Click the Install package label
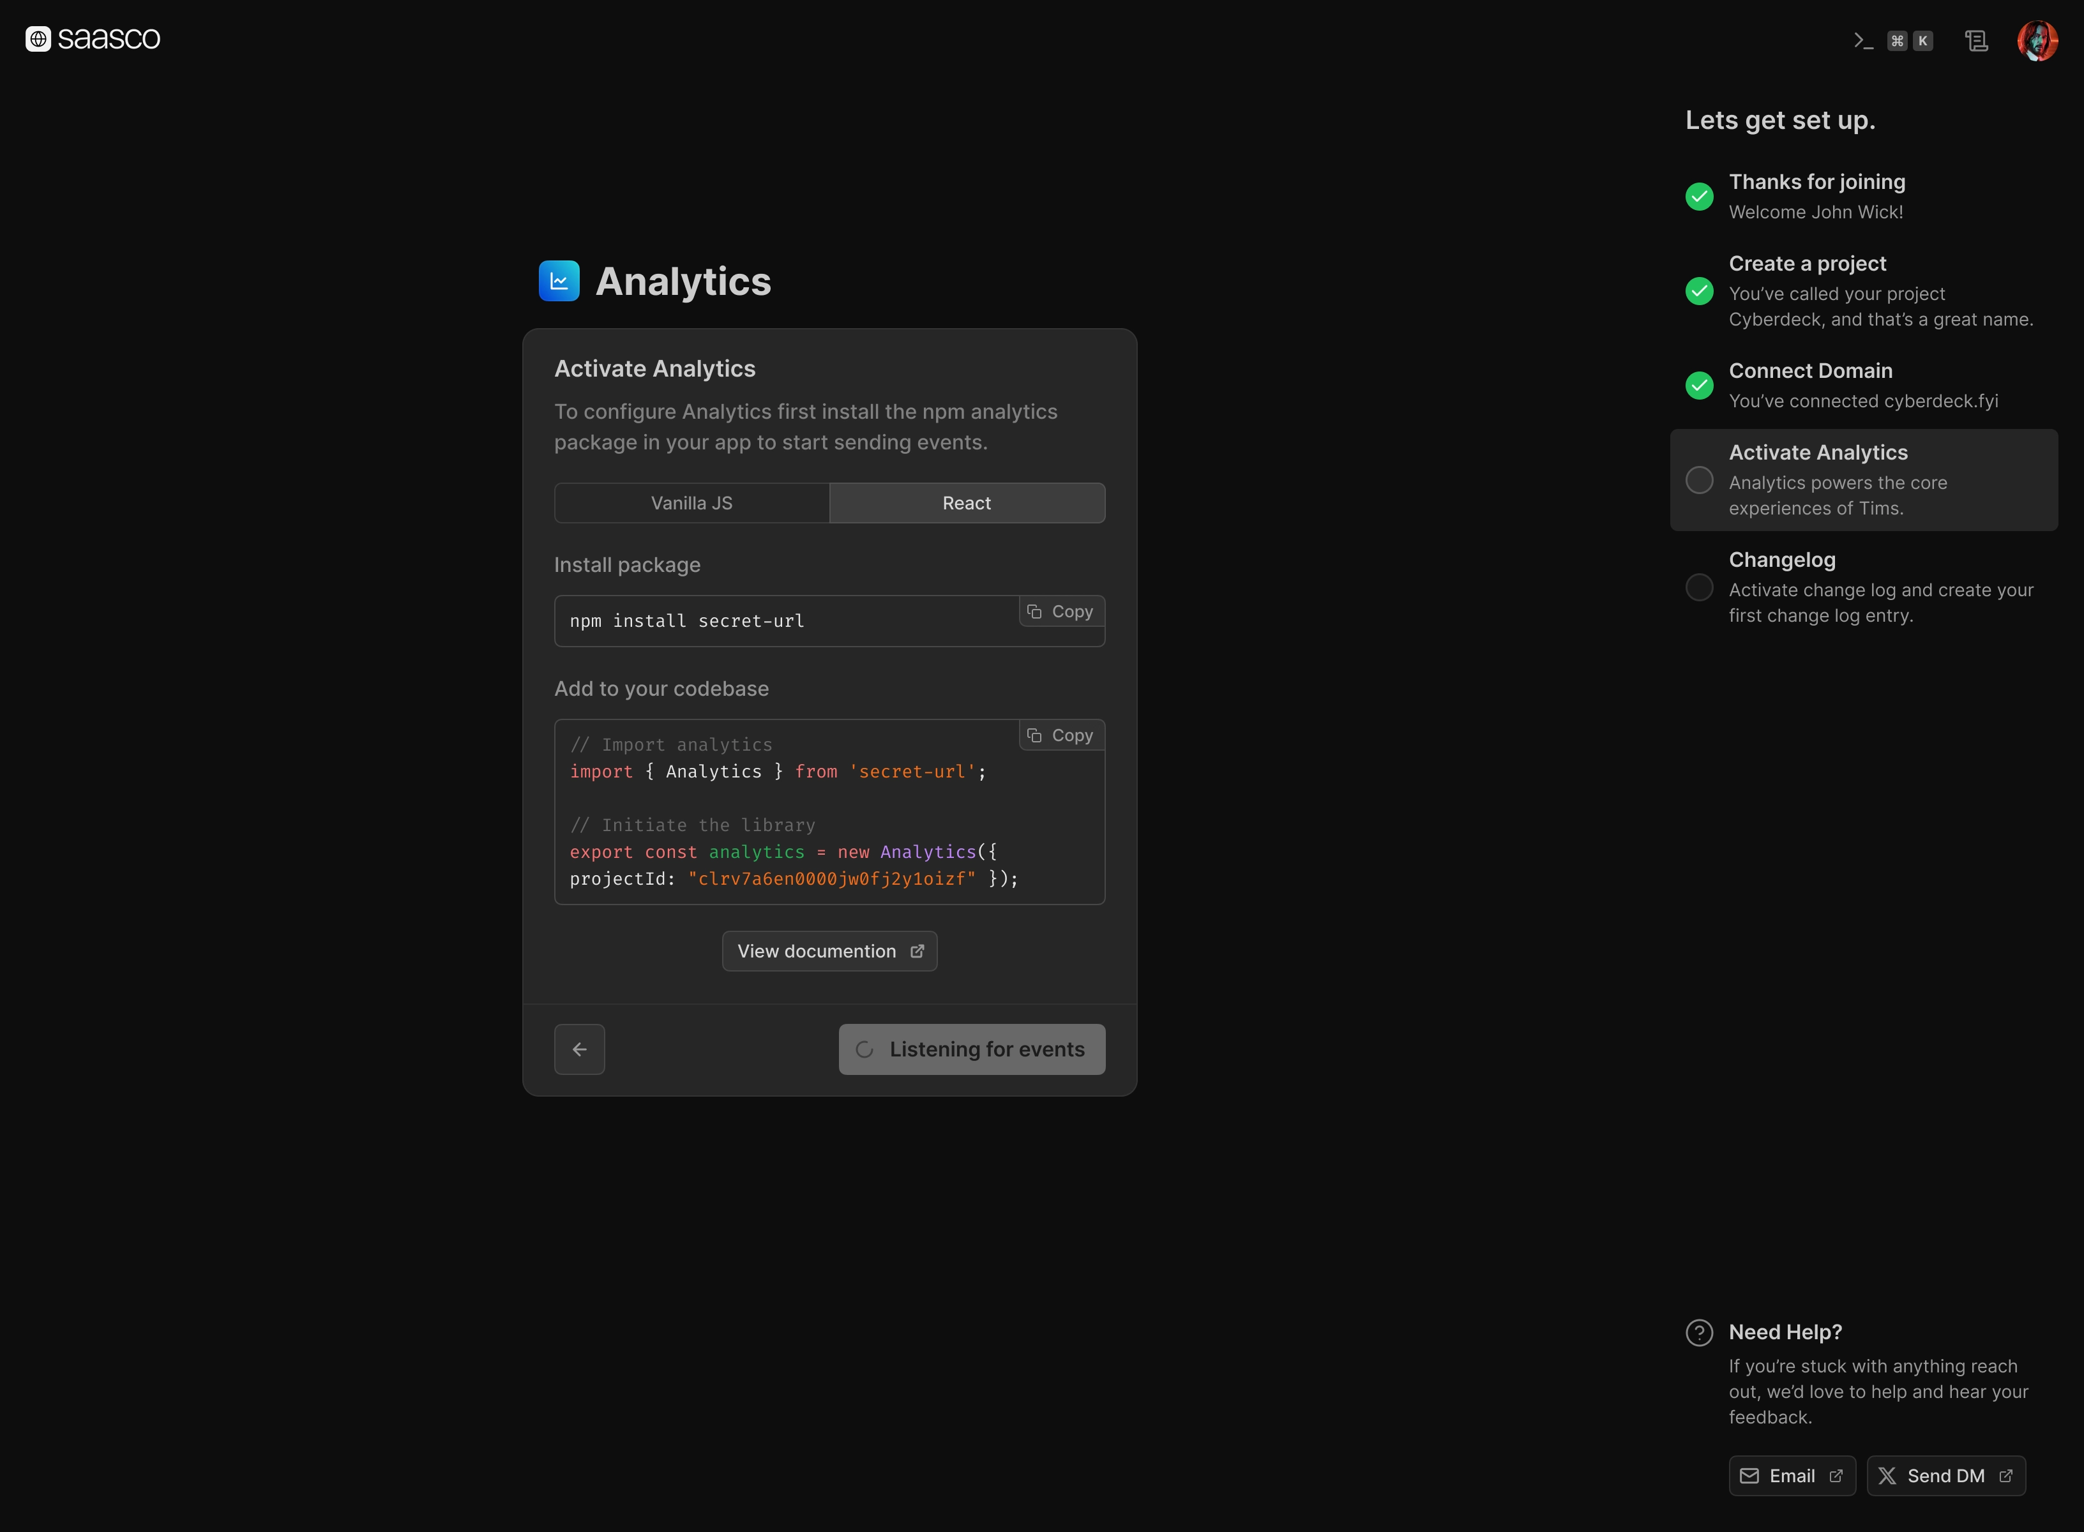Image resolution: width=2084 pixels, height=1532 pixels. point(627,565)
